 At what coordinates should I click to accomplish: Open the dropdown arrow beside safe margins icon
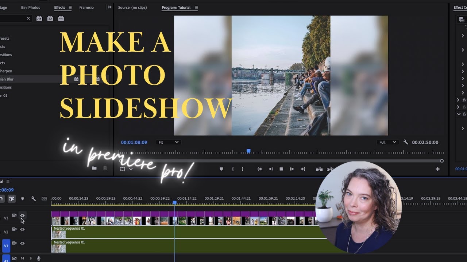131,169
